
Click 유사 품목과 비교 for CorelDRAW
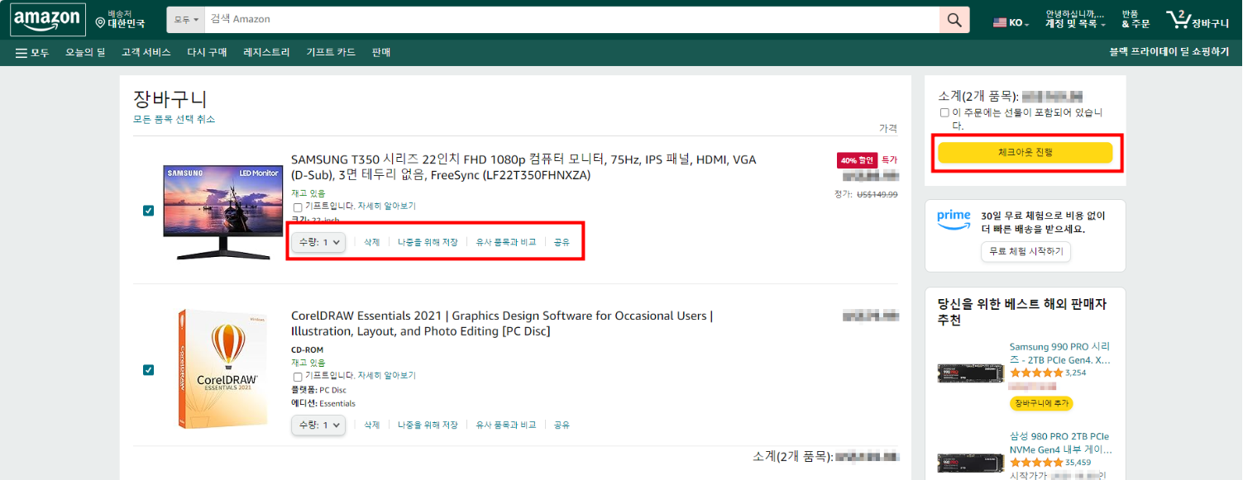pyautogui.click(x=506, y=425)
